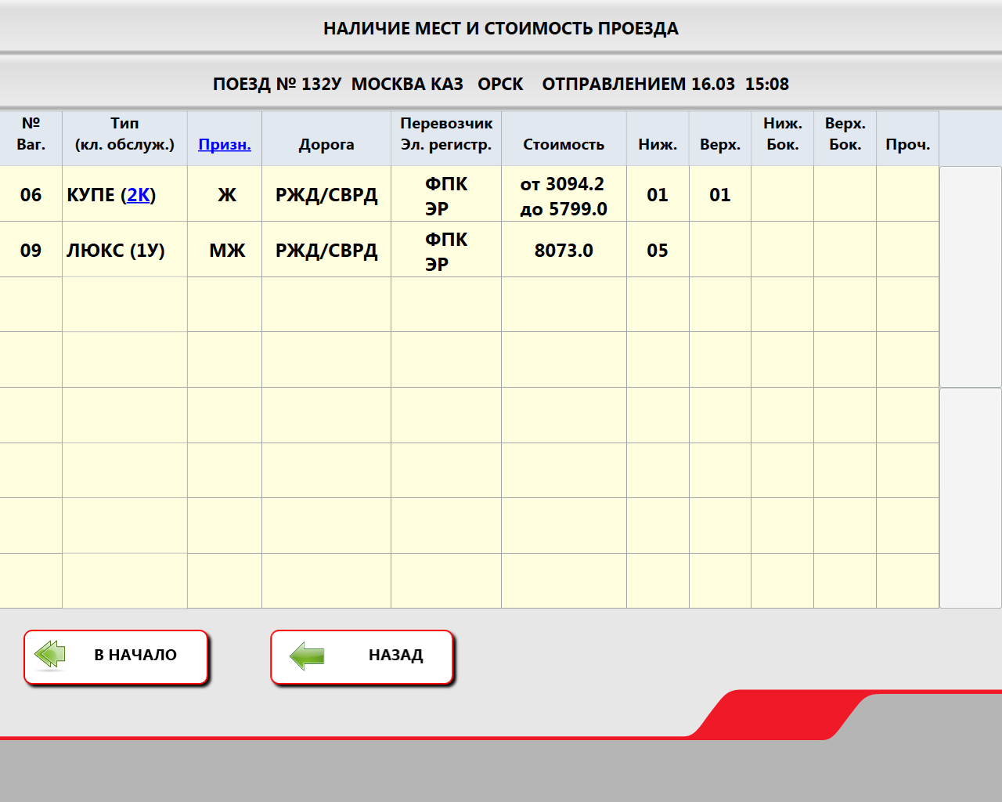This screenshot has width=1002, height=802.
Task: Click the price от 3094.2 до 5799.0
Action: (564, 196)
